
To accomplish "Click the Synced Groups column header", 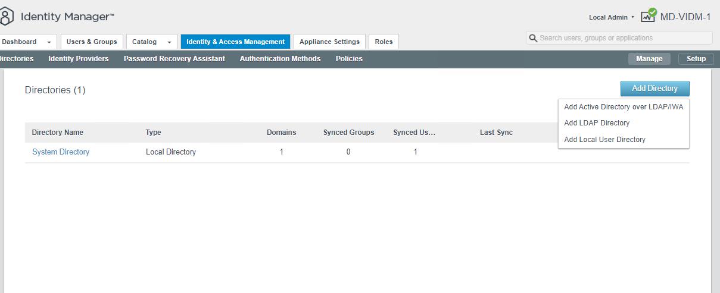I will tap(348, 133).
